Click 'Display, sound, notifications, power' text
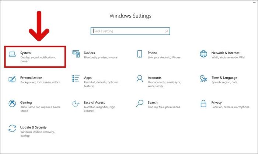Image resolution: width=258 pixels, height=154 pixels. point(38,59)
